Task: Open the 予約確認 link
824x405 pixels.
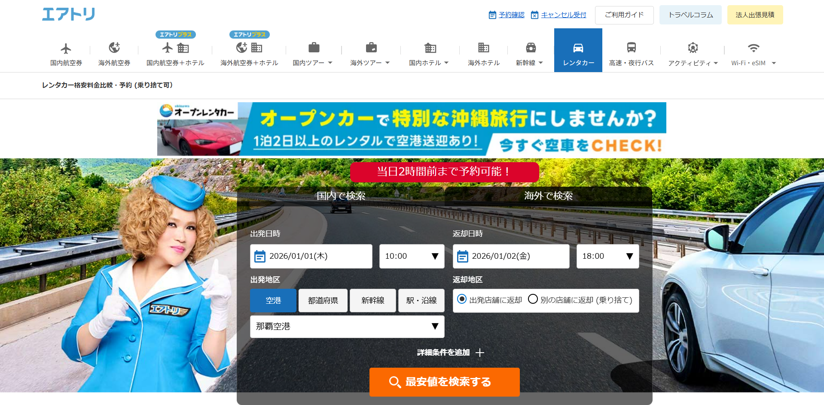Action: (511, 15)
